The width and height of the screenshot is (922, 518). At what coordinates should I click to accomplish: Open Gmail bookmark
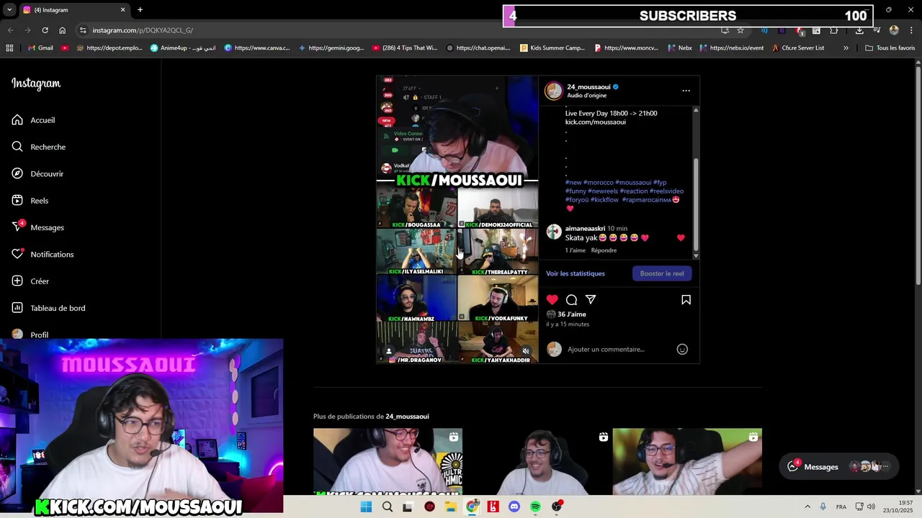(x=40, y=48)
